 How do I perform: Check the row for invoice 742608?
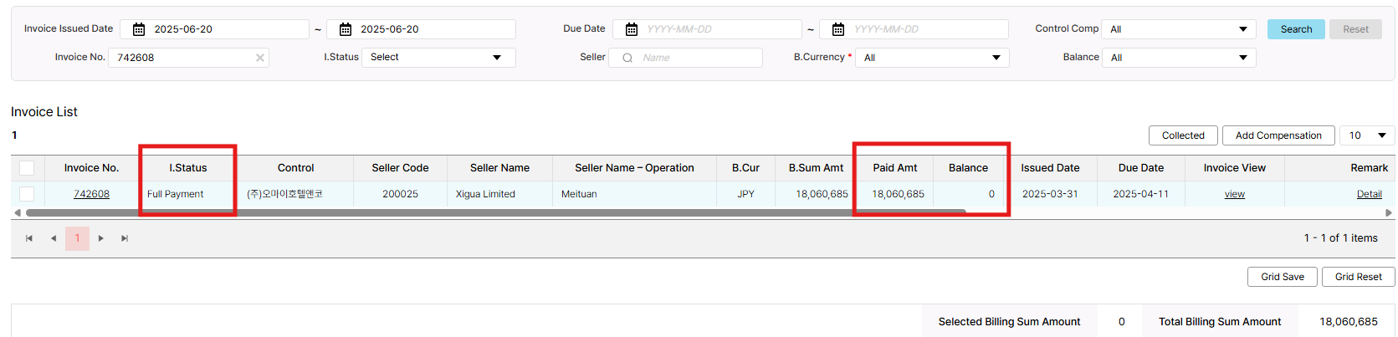pyautogui.click(x=27, y=194)
